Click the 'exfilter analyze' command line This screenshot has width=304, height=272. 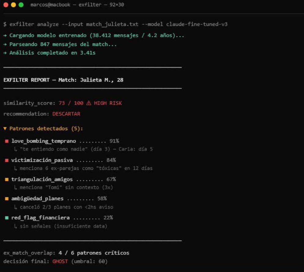tap(115, 24)
